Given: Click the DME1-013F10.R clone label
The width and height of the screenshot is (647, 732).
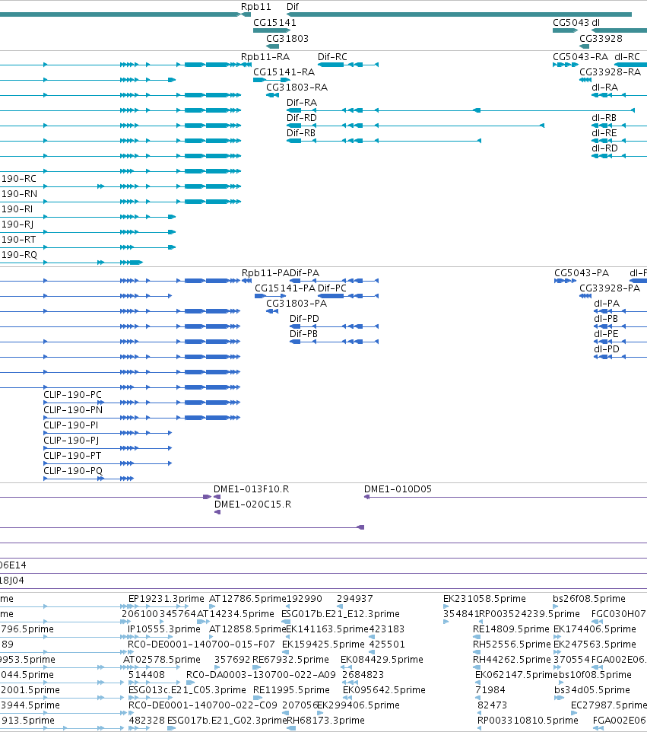Looking at the screenshot, I should click(251, 489).
